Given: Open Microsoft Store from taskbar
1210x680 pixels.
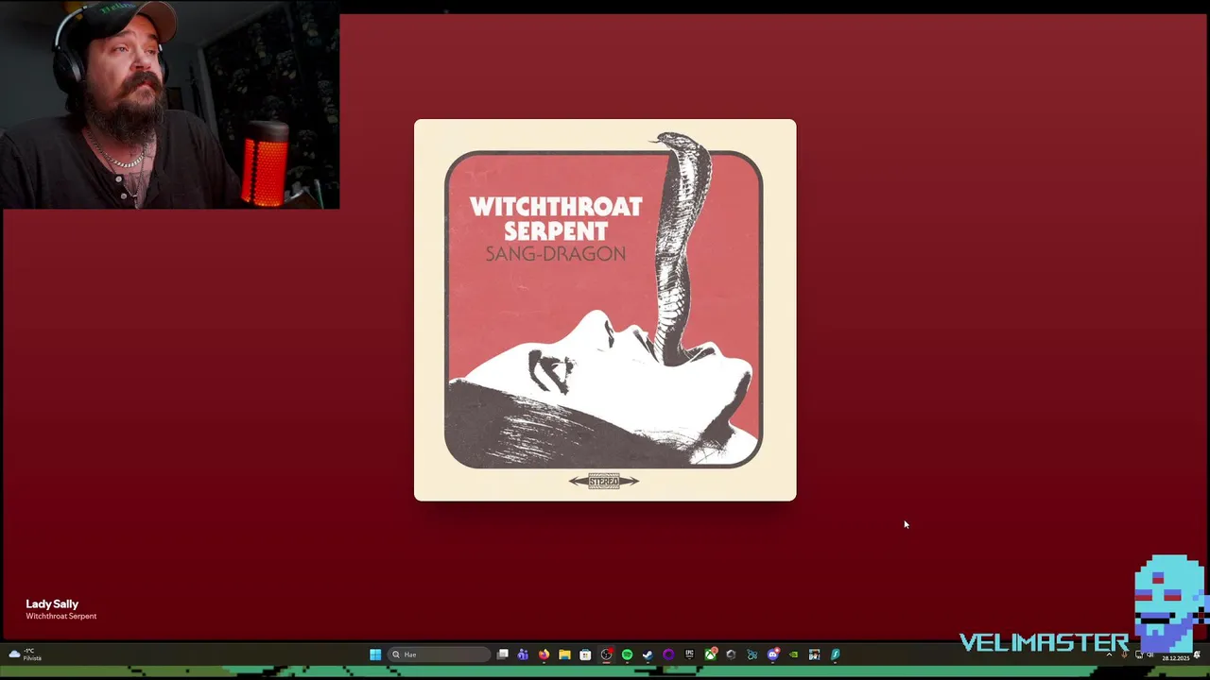Looking at the screenshot, I should (x=585, y=654).
